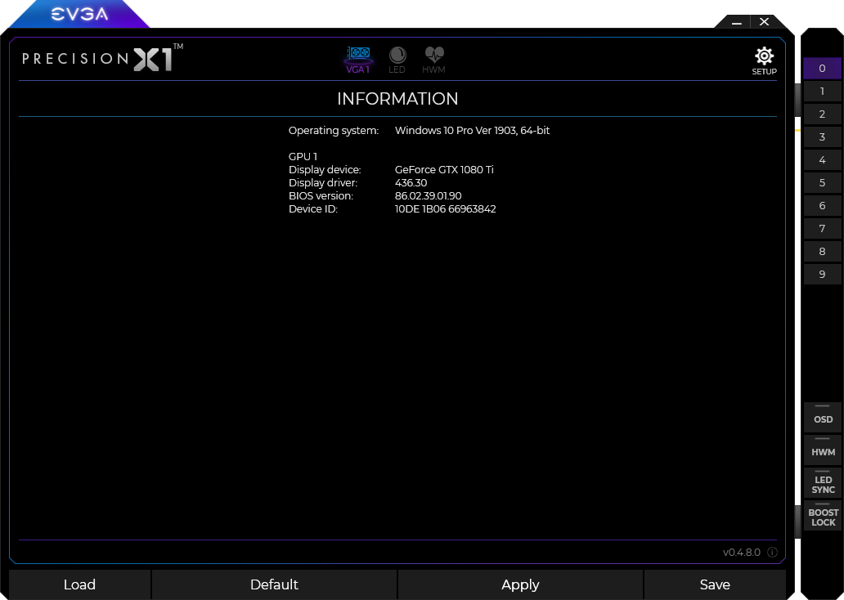Select profile slot 4

click(x=822, y=160)
